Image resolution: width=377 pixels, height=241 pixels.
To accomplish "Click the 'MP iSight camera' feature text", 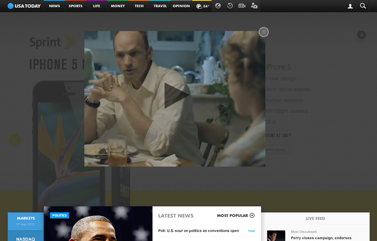I will [x=287, y=111].
